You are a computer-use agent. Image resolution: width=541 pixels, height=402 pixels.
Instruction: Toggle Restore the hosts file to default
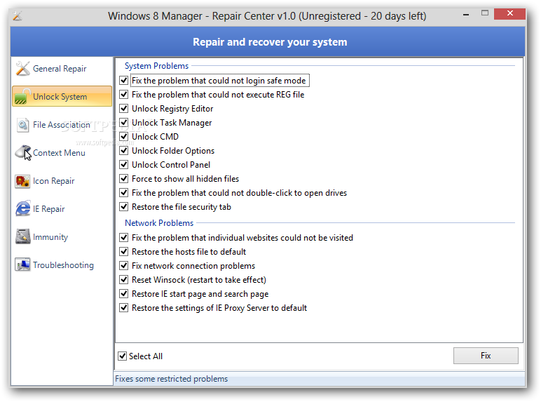(x=123, y=252)
